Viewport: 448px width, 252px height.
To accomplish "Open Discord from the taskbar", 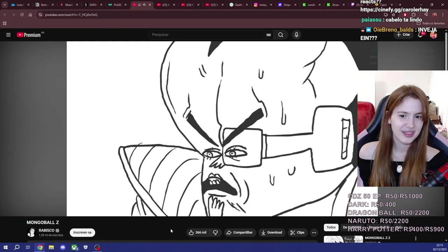I will coord(63,247).
